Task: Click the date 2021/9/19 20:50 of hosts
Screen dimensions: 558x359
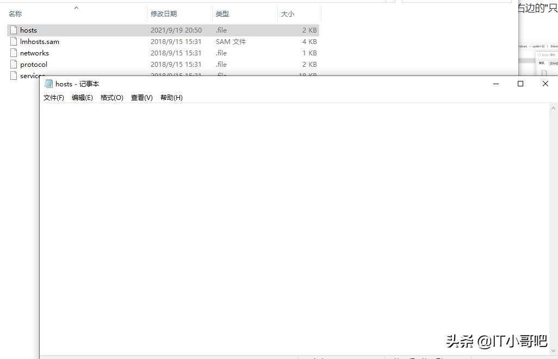Action: pyautogui.click(x=176, y=30)
